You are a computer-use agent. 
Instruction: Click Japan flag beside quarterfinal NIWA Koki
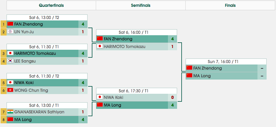10,83
